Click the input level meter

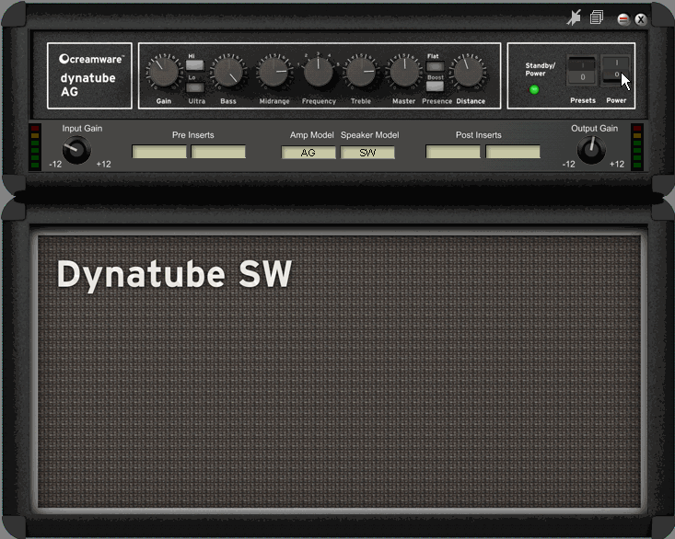35,147
